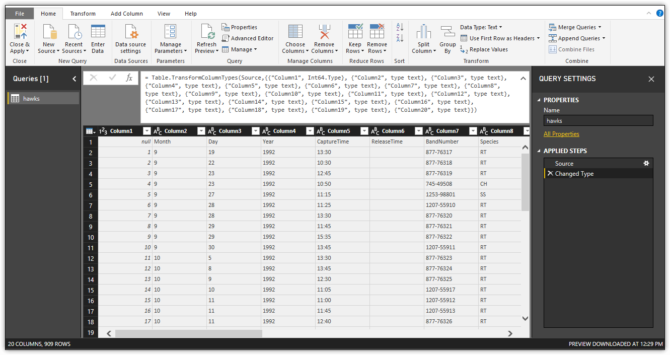Open the Manage query dropdown

pos(240,49)
